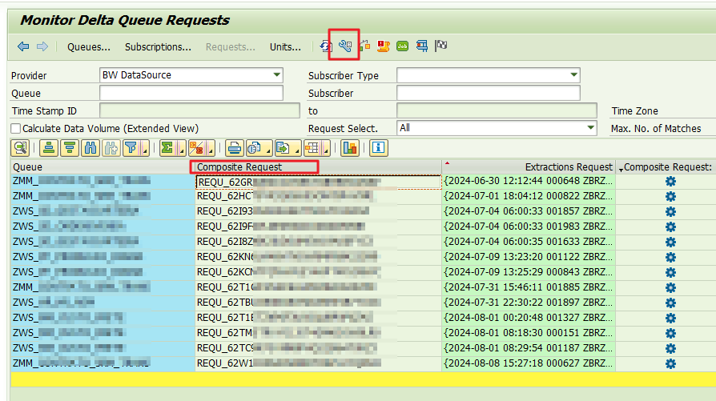
Task: Open the Subscriptions... view
Action: point(158,47)
